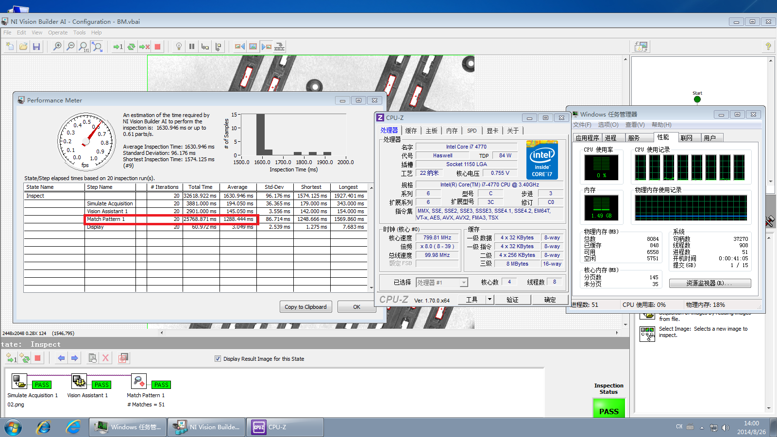Click the volume speaker tray icon
The width and height of the screenshot is (777, 437).
point(726,428)
